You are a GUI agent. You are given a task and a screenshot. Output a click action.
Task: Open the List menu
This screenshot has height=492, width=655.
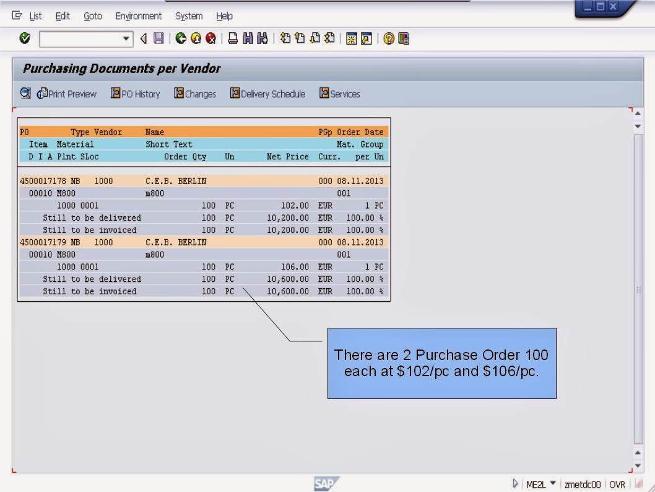35,16
